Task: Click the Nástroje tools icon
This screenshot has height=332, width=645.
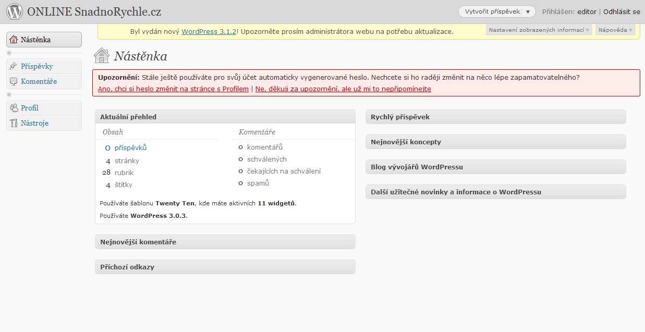Action: (x=14, y=123)
